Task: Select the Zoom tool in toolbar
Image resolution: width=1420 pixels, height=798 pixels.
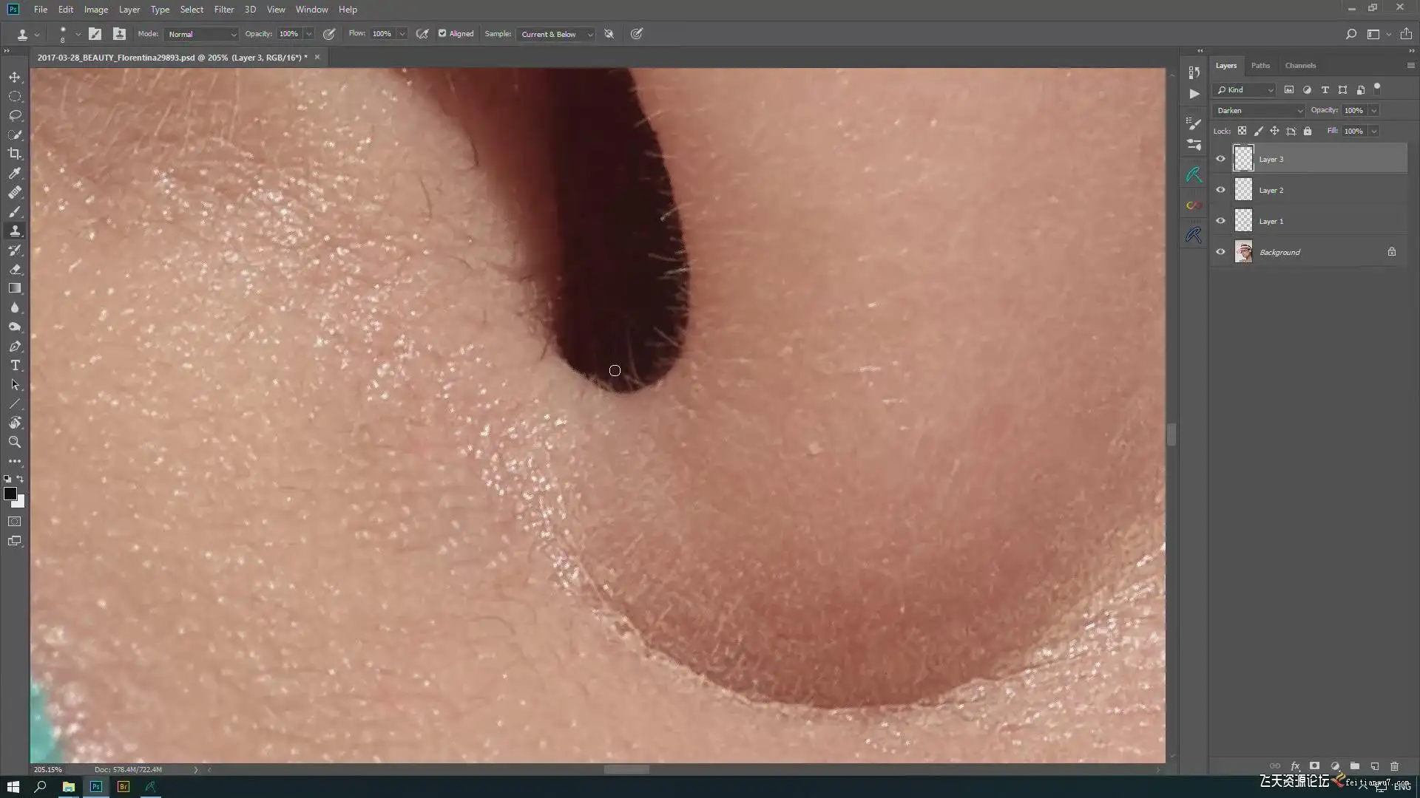Action: (x=15, y=442)
